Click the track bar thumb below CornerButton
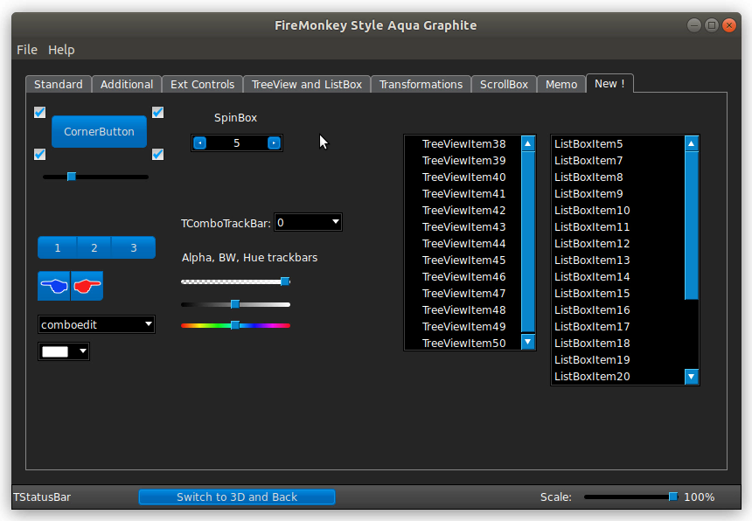 tap(72, 177)
